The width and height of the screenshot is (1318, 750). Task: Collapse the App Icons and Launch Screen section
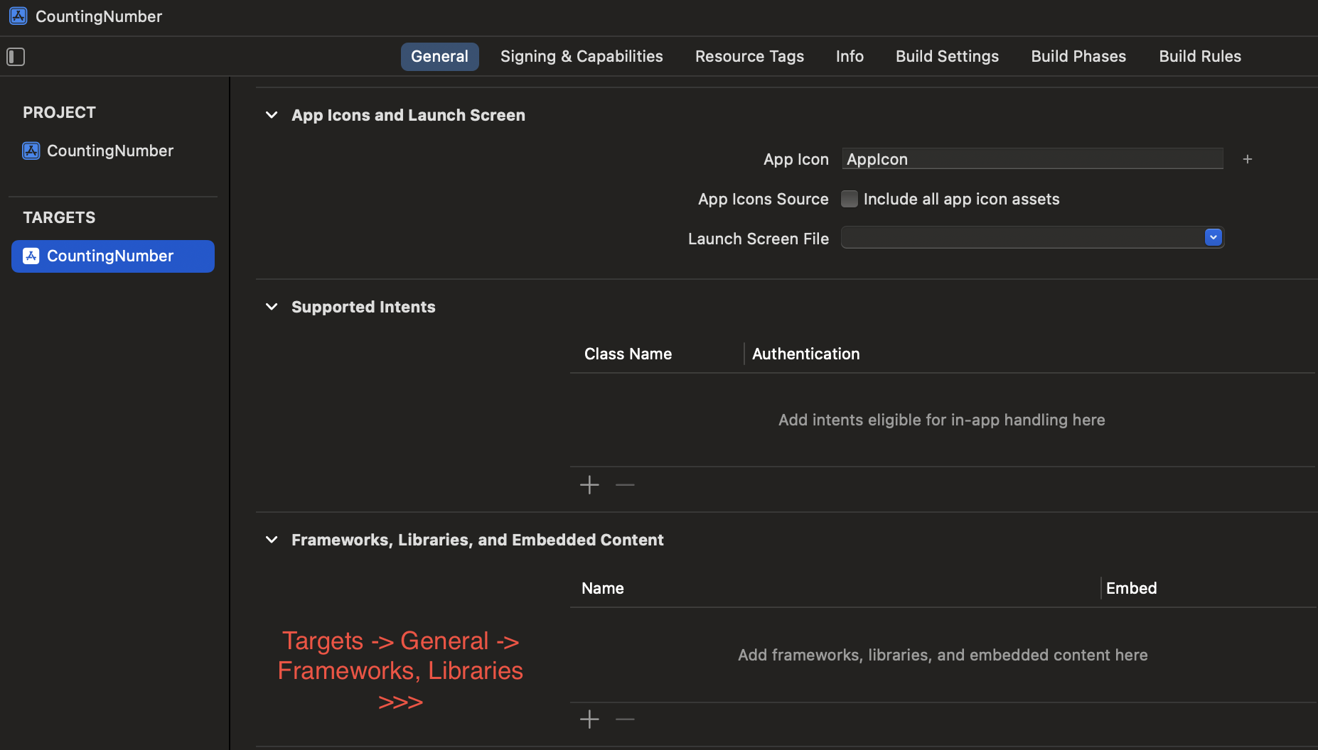tap(272, 115)
